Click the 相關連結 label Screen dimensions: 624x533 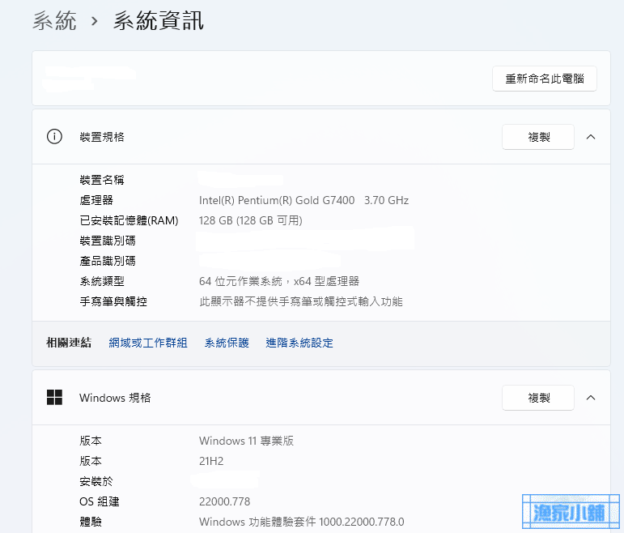[69, 343]
